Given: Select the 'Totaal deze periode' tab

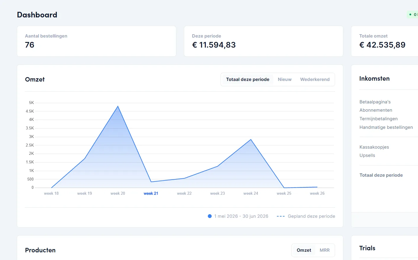Looking at the screenshot, I should 248,79.
